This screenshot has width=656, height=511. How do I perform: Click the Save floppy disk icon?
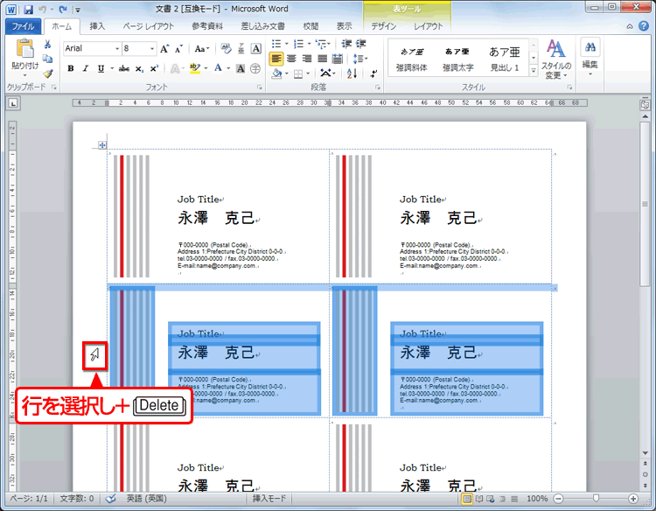tap(28, 10)
